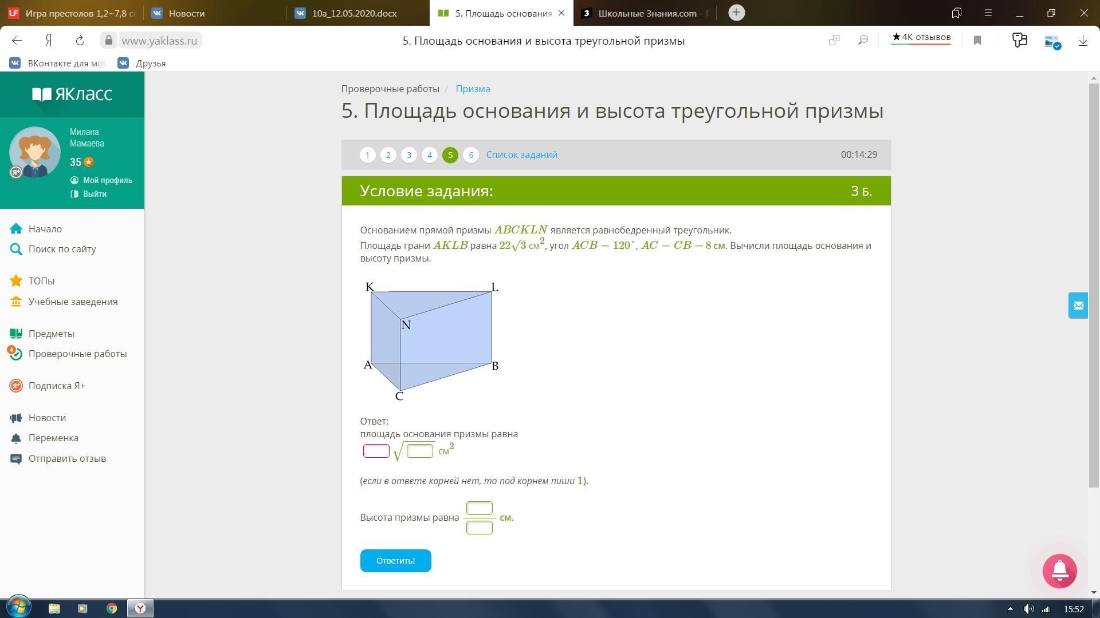The width and height of the screenshot is (1100, 618).
Task: Go to task number 3
Action: click(x=408, y=155)
